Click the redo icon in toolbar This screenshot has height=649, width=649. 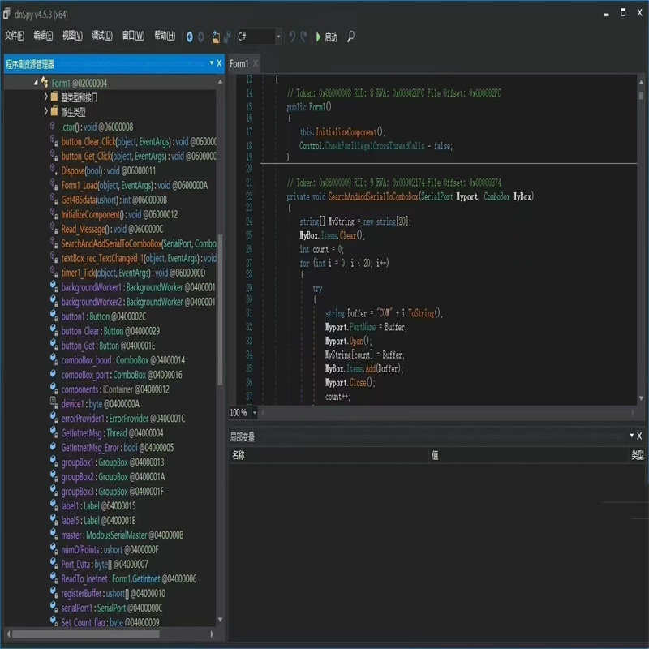[x=303, y=37]
